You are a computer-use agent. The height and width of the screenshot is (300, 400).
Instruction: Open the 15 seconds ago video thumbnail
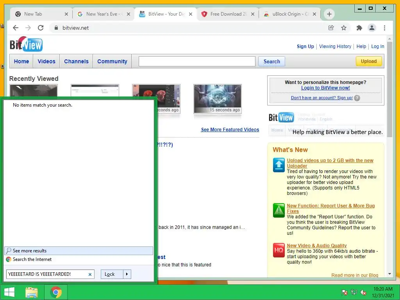pos(218,99)
